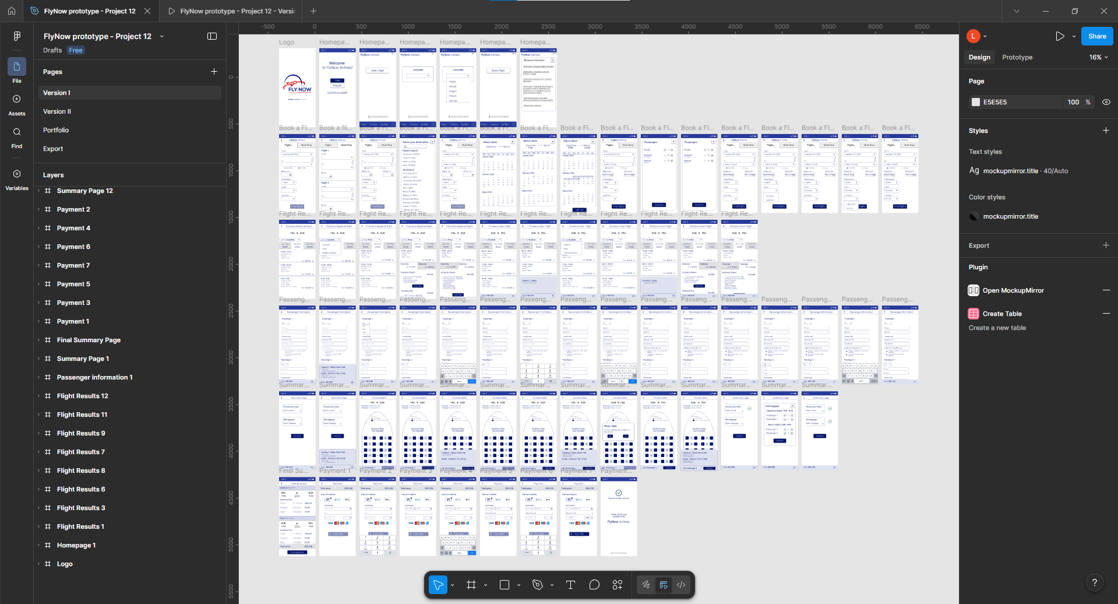Switch to the Prototype tab
1118x604 pixels.
(x=1017, y=57)
